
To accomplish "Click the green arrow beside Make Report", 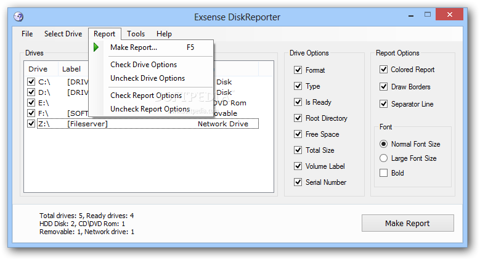I will coord(96,47).
